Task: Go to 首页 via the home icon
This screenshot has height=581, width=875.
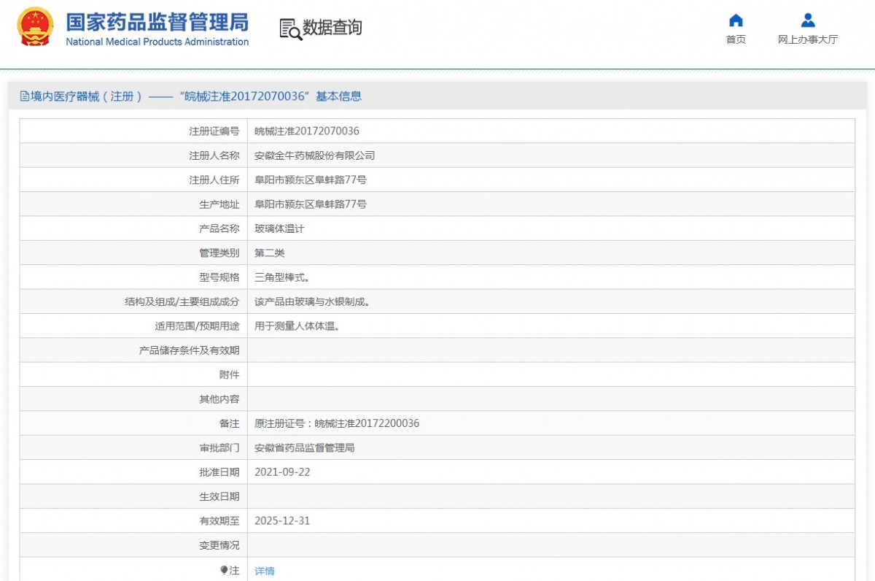Action: (x=736, y=20)
